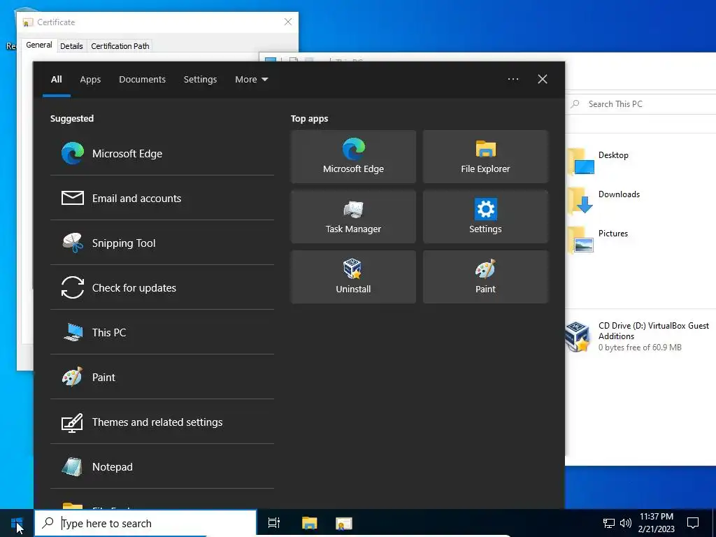Open Microsoft Edge from Suggested list

tap(162, 153)
